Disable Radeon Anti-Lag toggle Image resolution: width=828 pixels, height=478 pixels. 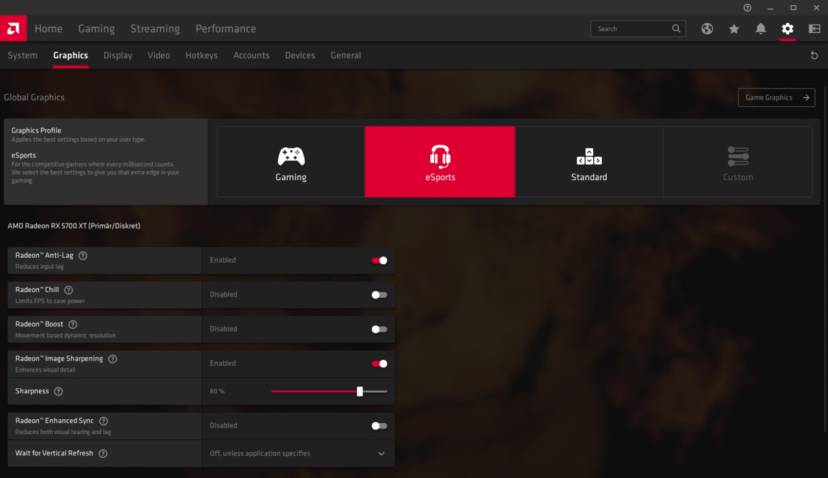tap(380, 260)
